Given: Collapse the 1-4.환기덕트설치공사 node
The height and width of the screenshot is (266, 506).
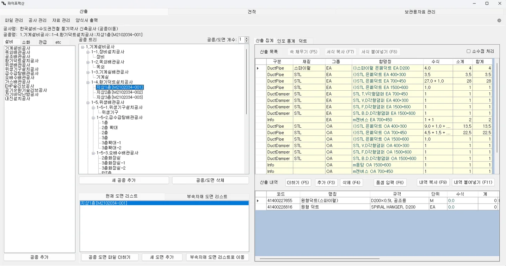Looking at the screenshot, I should (88, 82).
